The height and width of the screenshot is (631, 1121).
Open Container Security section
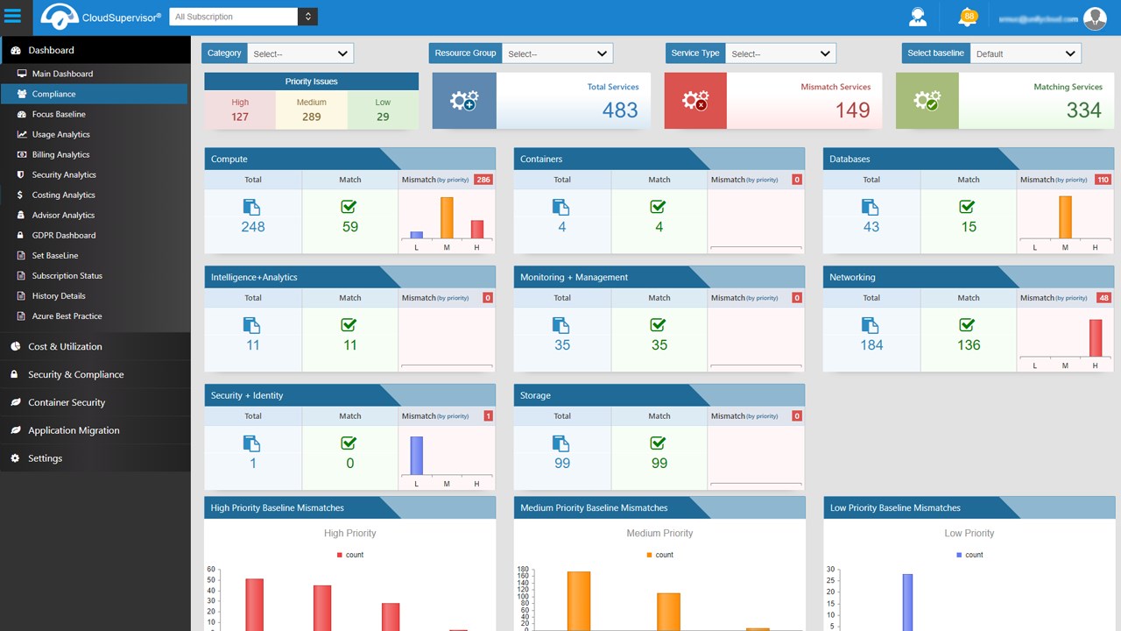click(95, 402)
